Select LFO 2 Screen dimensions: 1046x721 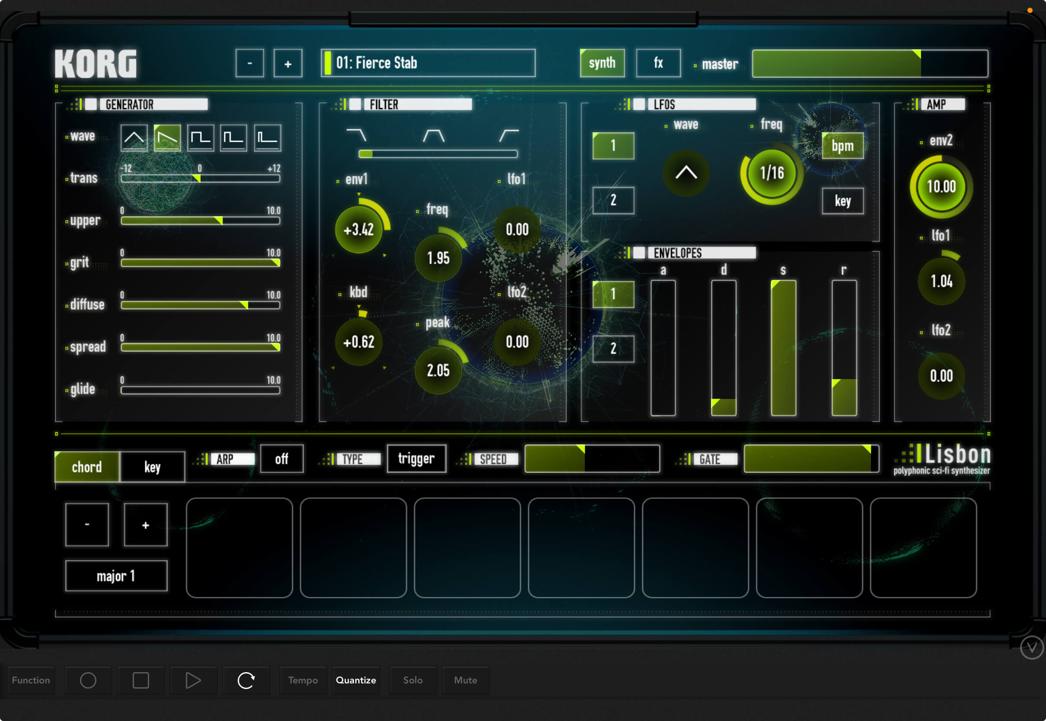click(613, 200)
